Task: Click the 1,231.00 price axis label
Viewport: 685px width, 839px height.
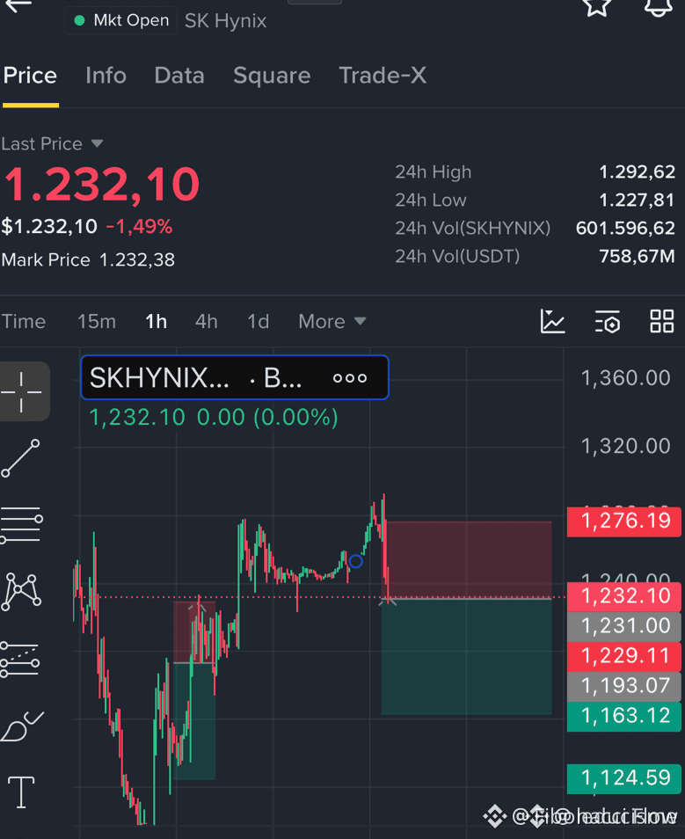Action: 624,626
